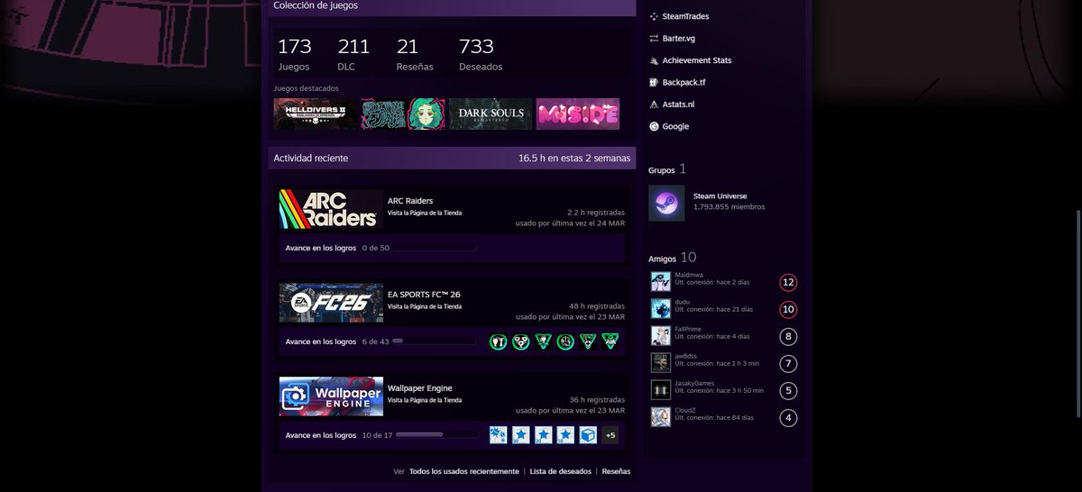Open the Steam Universe group name
Image resolution: width=1082 pixels, height=492 pixels.
point(720,196)
